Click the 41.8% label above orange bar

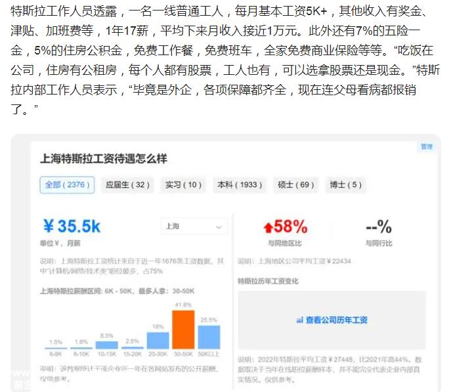[183, 305]
